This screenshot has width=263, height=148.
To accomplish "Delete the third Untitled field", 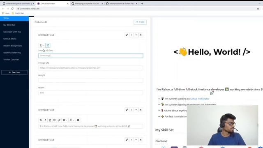I will pyautogui.click(x=141, y=140).
